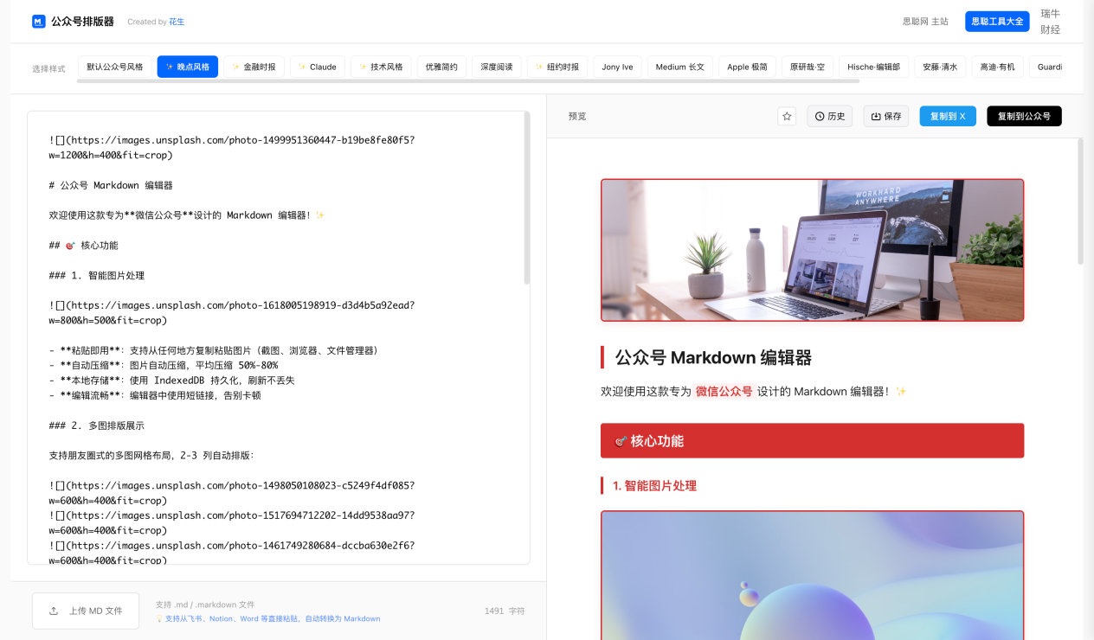Click the gradient sphere image in the preview
The width and height of the screenshot is (1094, 640).
(813, 575)
